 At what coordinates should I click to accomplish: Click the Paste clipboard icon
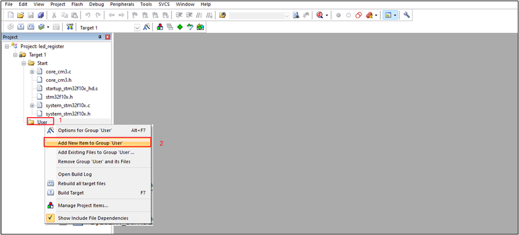[74, 15]
